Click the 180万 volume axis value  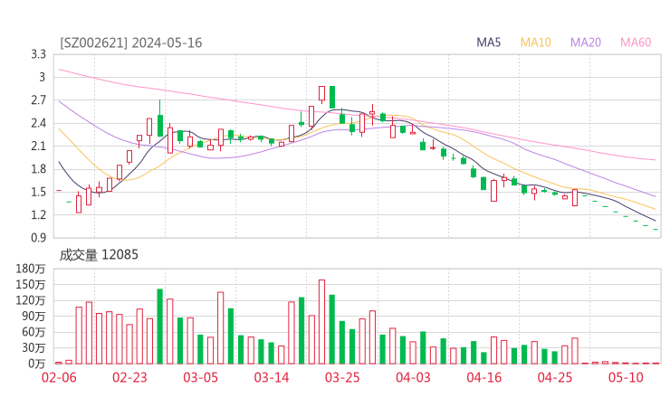31,269
